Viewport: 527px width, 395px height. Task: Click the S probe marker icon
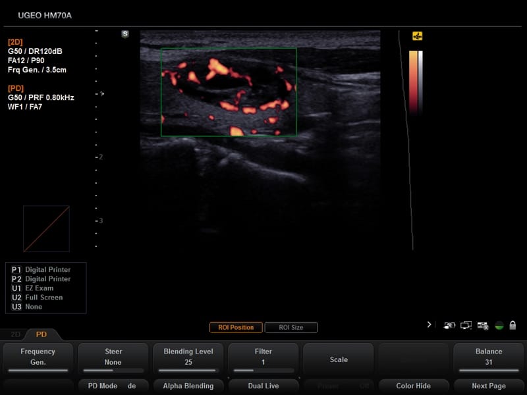coord(125,34)
